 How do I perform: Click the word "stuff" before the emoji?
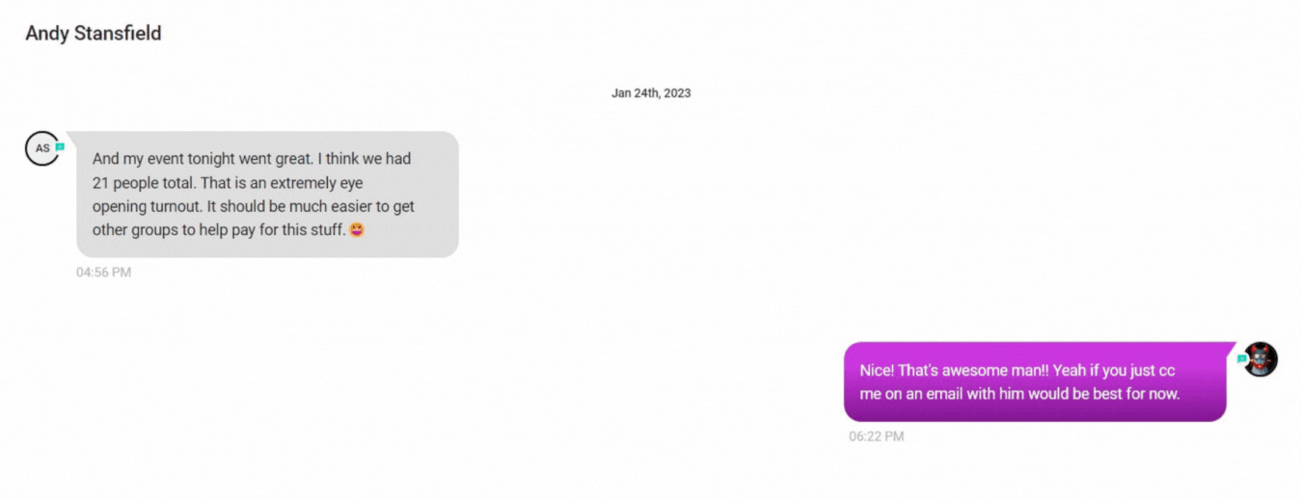point(324,230)
